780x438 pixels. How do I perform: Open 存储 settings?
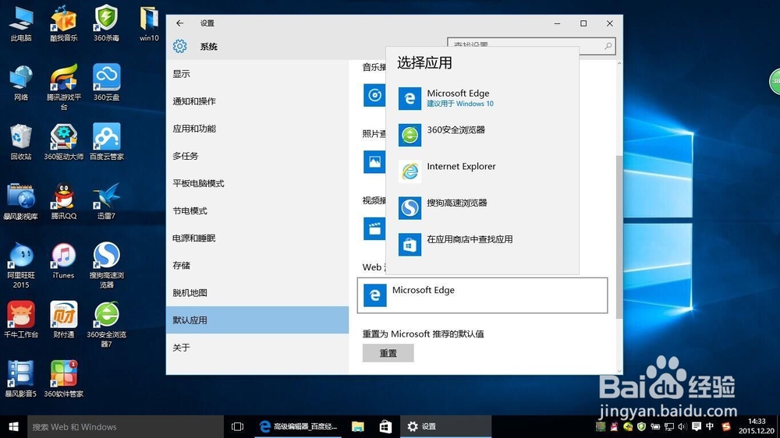(x=257, y=265)
